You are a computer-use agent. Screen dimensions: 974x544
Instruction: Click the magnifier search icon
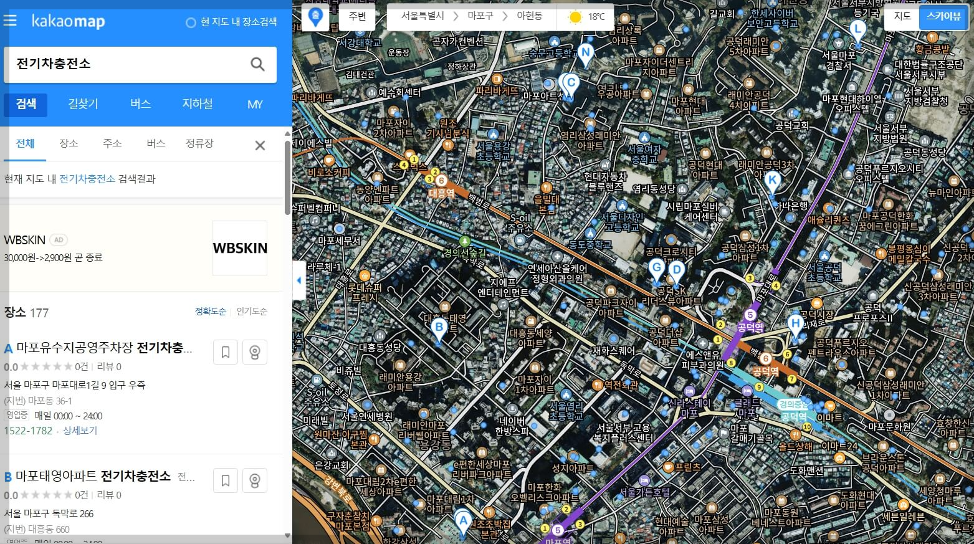257,64
